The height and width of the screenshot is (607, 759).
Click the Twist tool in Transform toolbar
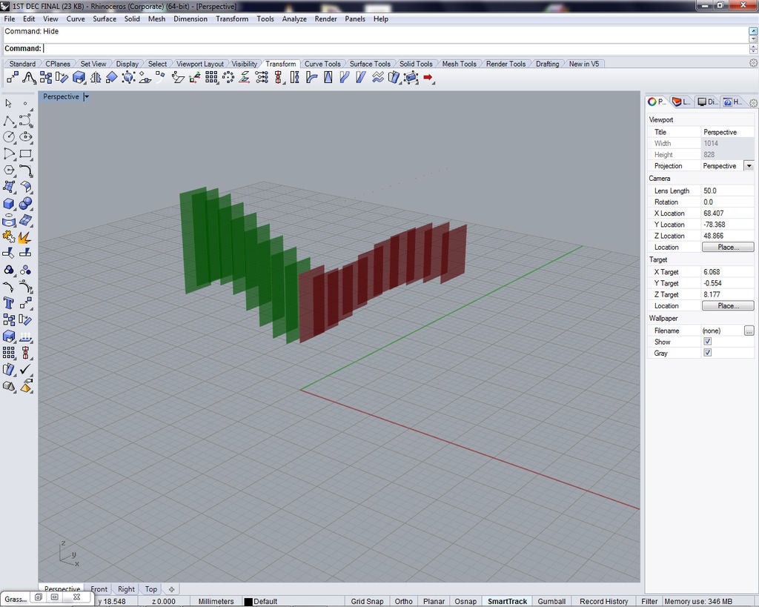(295, 77)
